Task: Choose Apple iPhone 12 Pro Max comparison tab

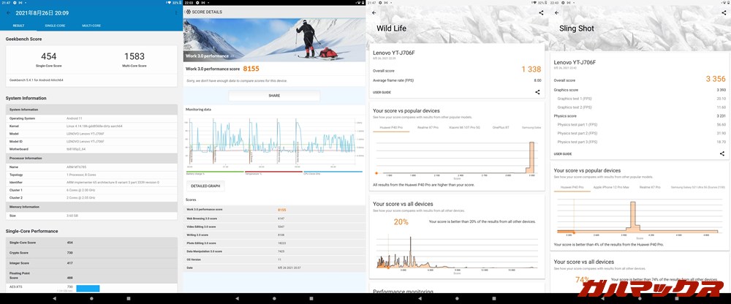Action: (609, 187)
